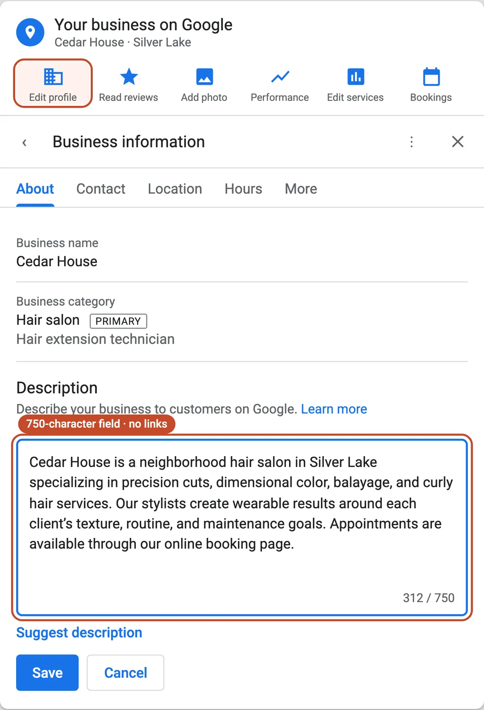This screenshot has width=484, height=710.
Task: Open Performance chart icon
Action: click(x=280, y=77)
